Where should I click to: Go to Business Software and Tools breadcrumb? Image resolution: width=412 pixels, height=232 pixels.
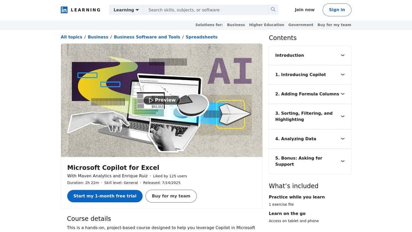click(147, 37)
